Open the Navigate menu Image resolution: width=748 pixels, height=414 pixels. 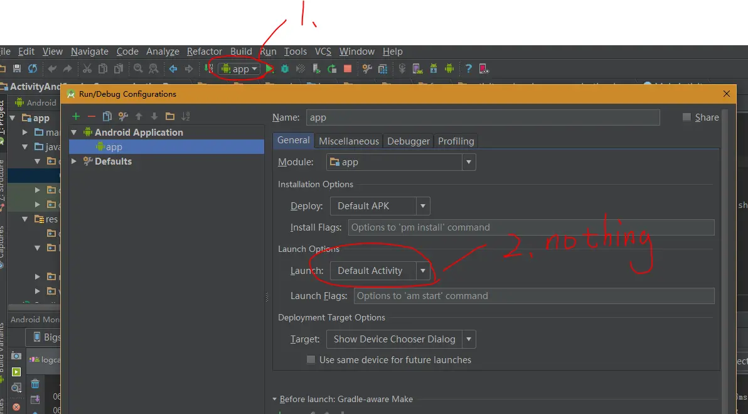90,51
